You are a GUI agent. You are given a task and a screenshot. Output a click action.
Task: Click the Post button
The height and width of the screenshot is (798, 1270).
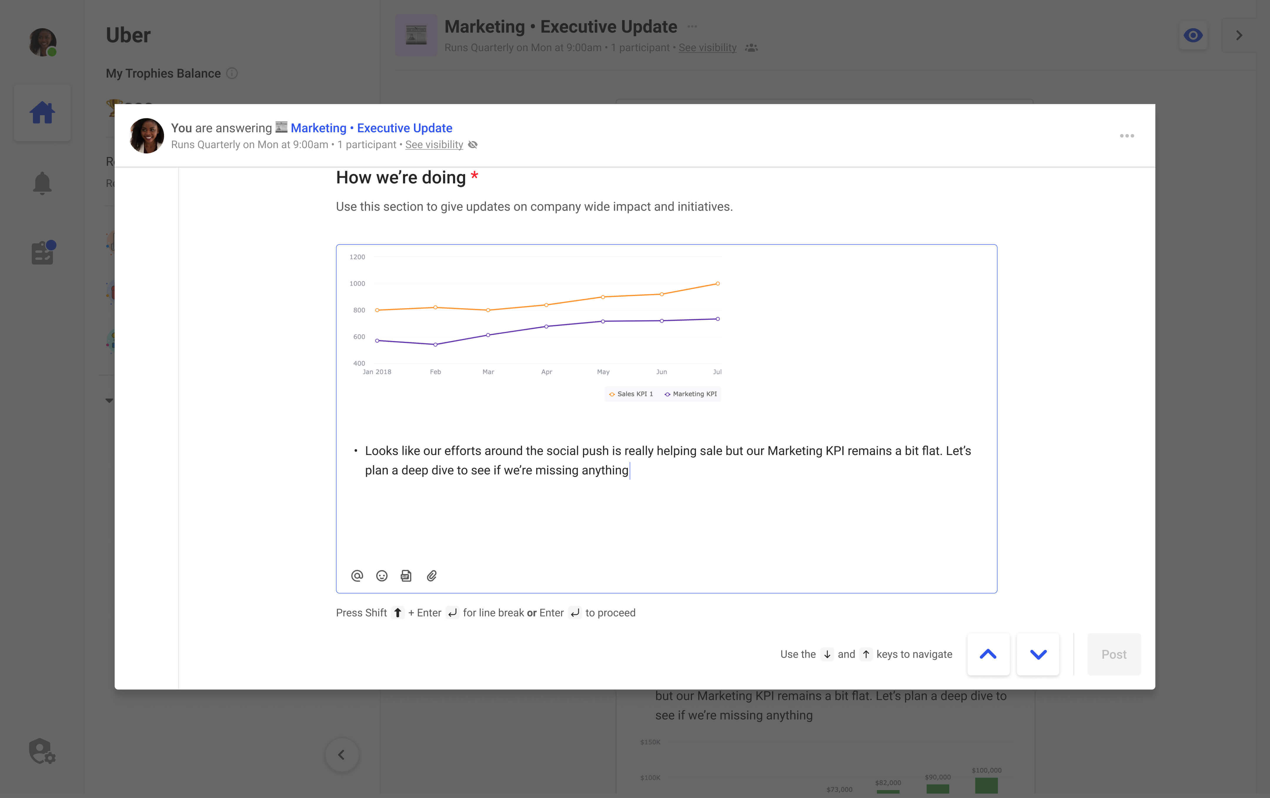(1114, 654)
